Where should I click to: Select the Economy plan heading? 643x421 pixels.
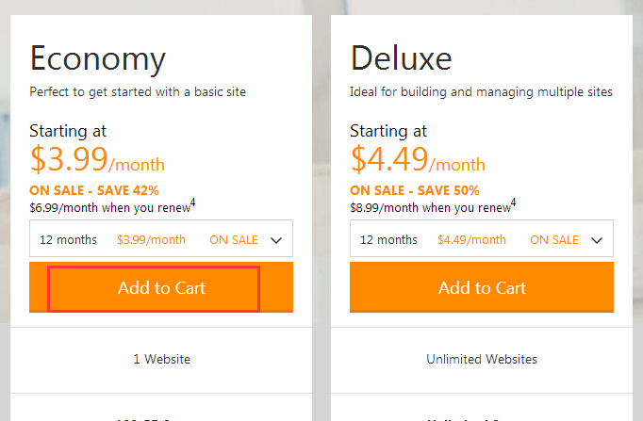(x=98, y=58)
